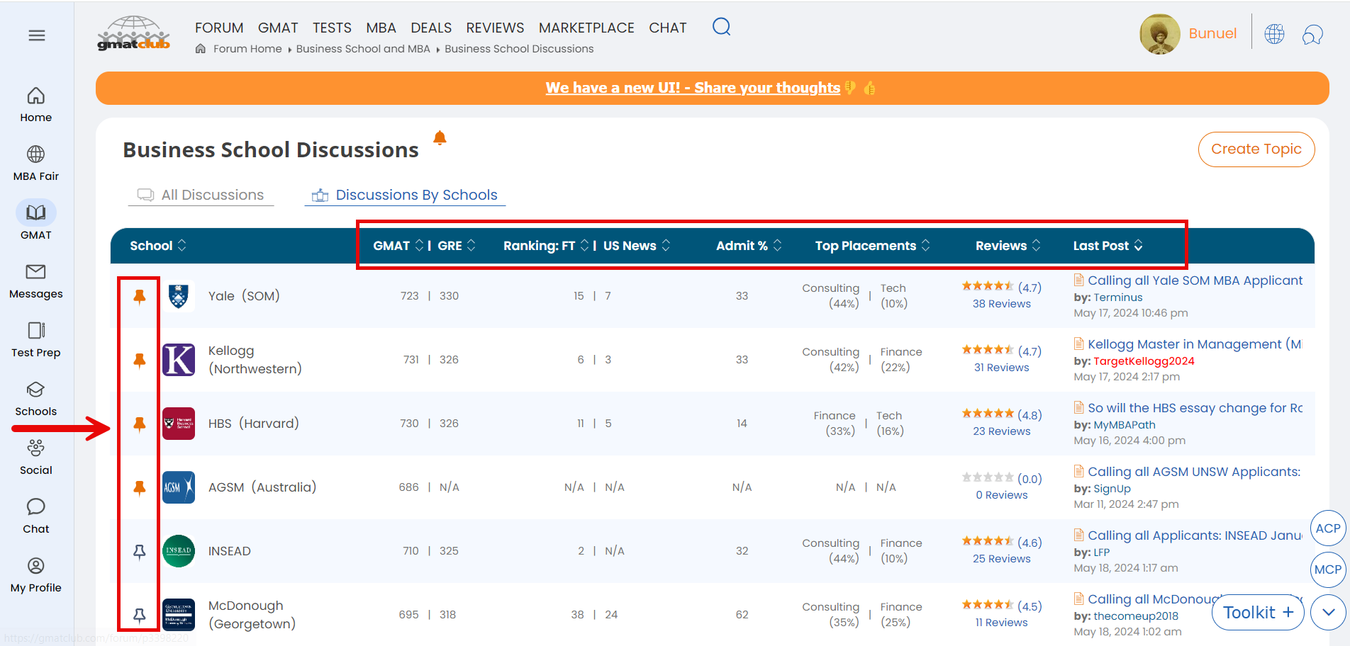Click the Bunuel profile avatar
Viewport: 1350px width, 646px height.
tap(1159, 34)
